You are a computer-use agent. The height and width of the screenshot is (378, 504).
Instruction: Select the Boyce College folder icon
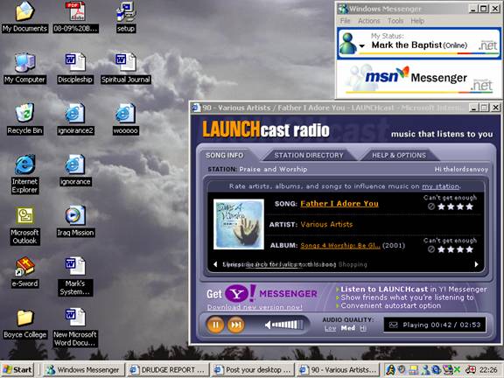pyautogui.click(x=24, y=324)
